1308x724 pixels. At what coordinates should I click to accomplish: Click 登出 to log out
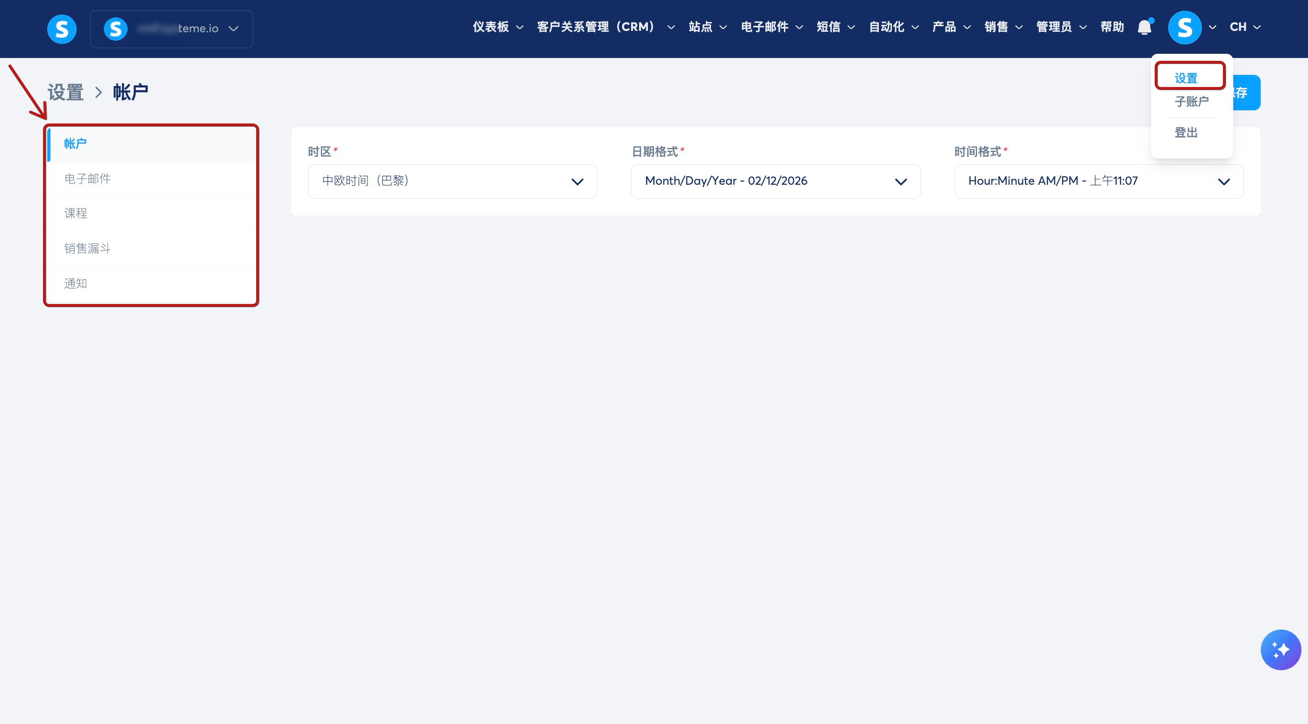click(x=1186, y=133)
